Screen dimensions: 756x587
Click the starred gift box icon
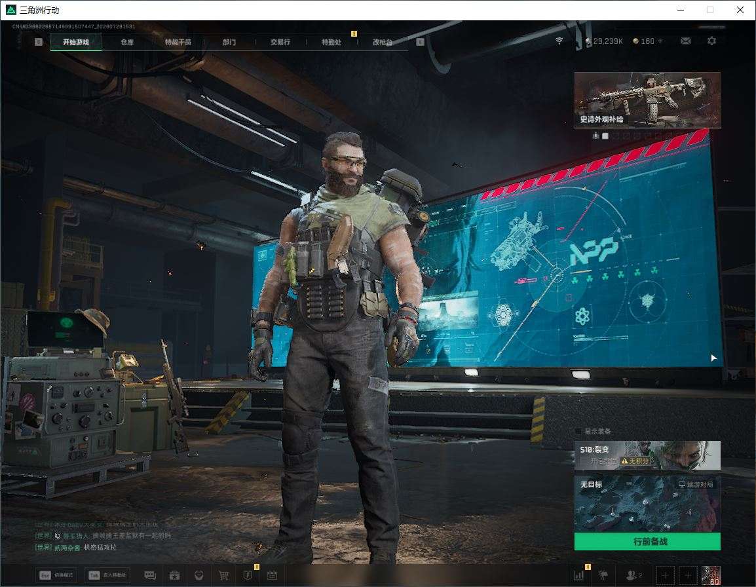pyautogui.click(x=174, y=575)
